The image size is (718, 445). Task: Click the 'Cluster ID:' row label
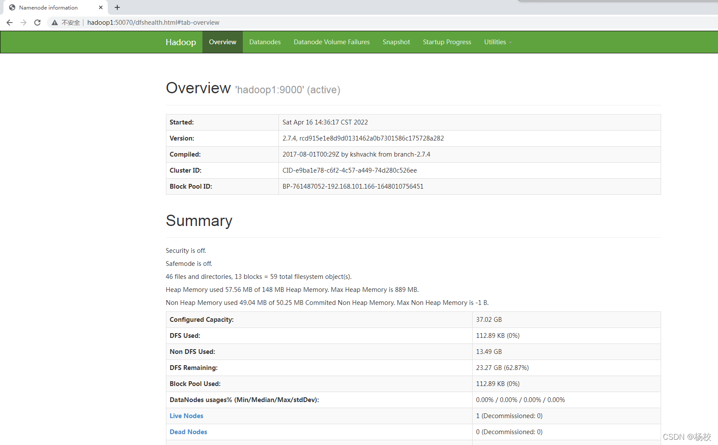click(x=185, y=170)
